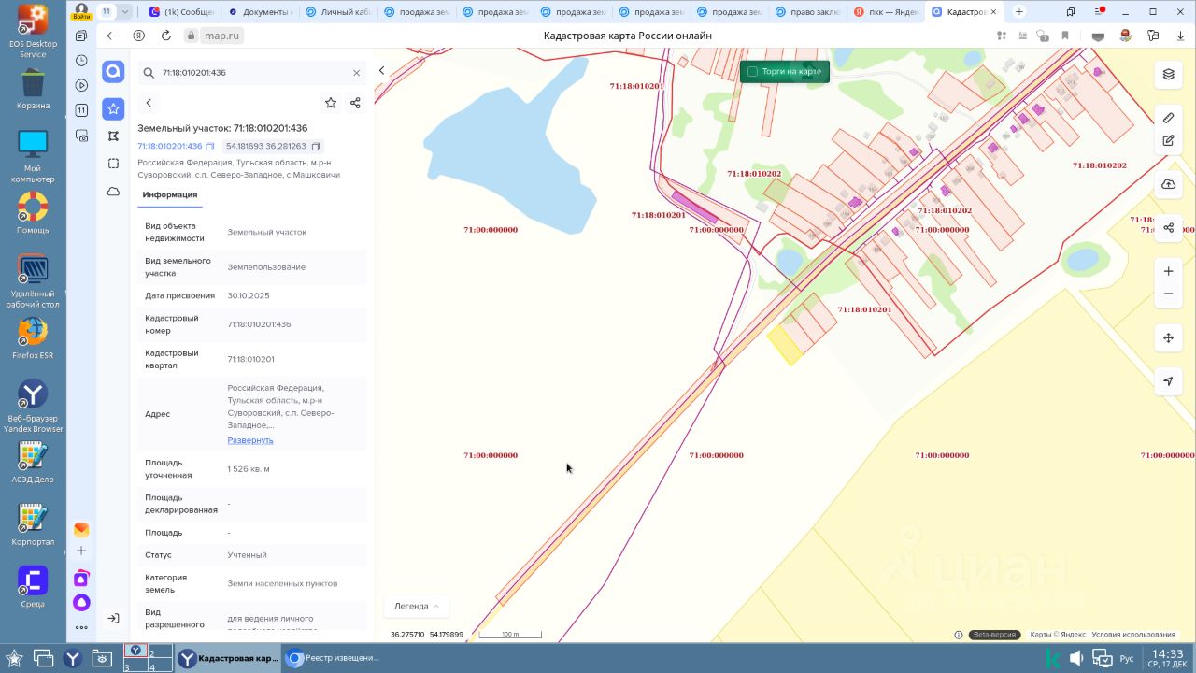The image size is (1196, 673).
Task: Click the upload cloud icon on map
Action: 1168,184
